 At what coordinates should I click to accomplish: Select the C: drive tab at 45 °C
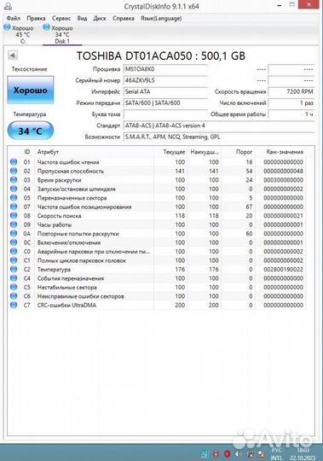(x=20, y=34)
